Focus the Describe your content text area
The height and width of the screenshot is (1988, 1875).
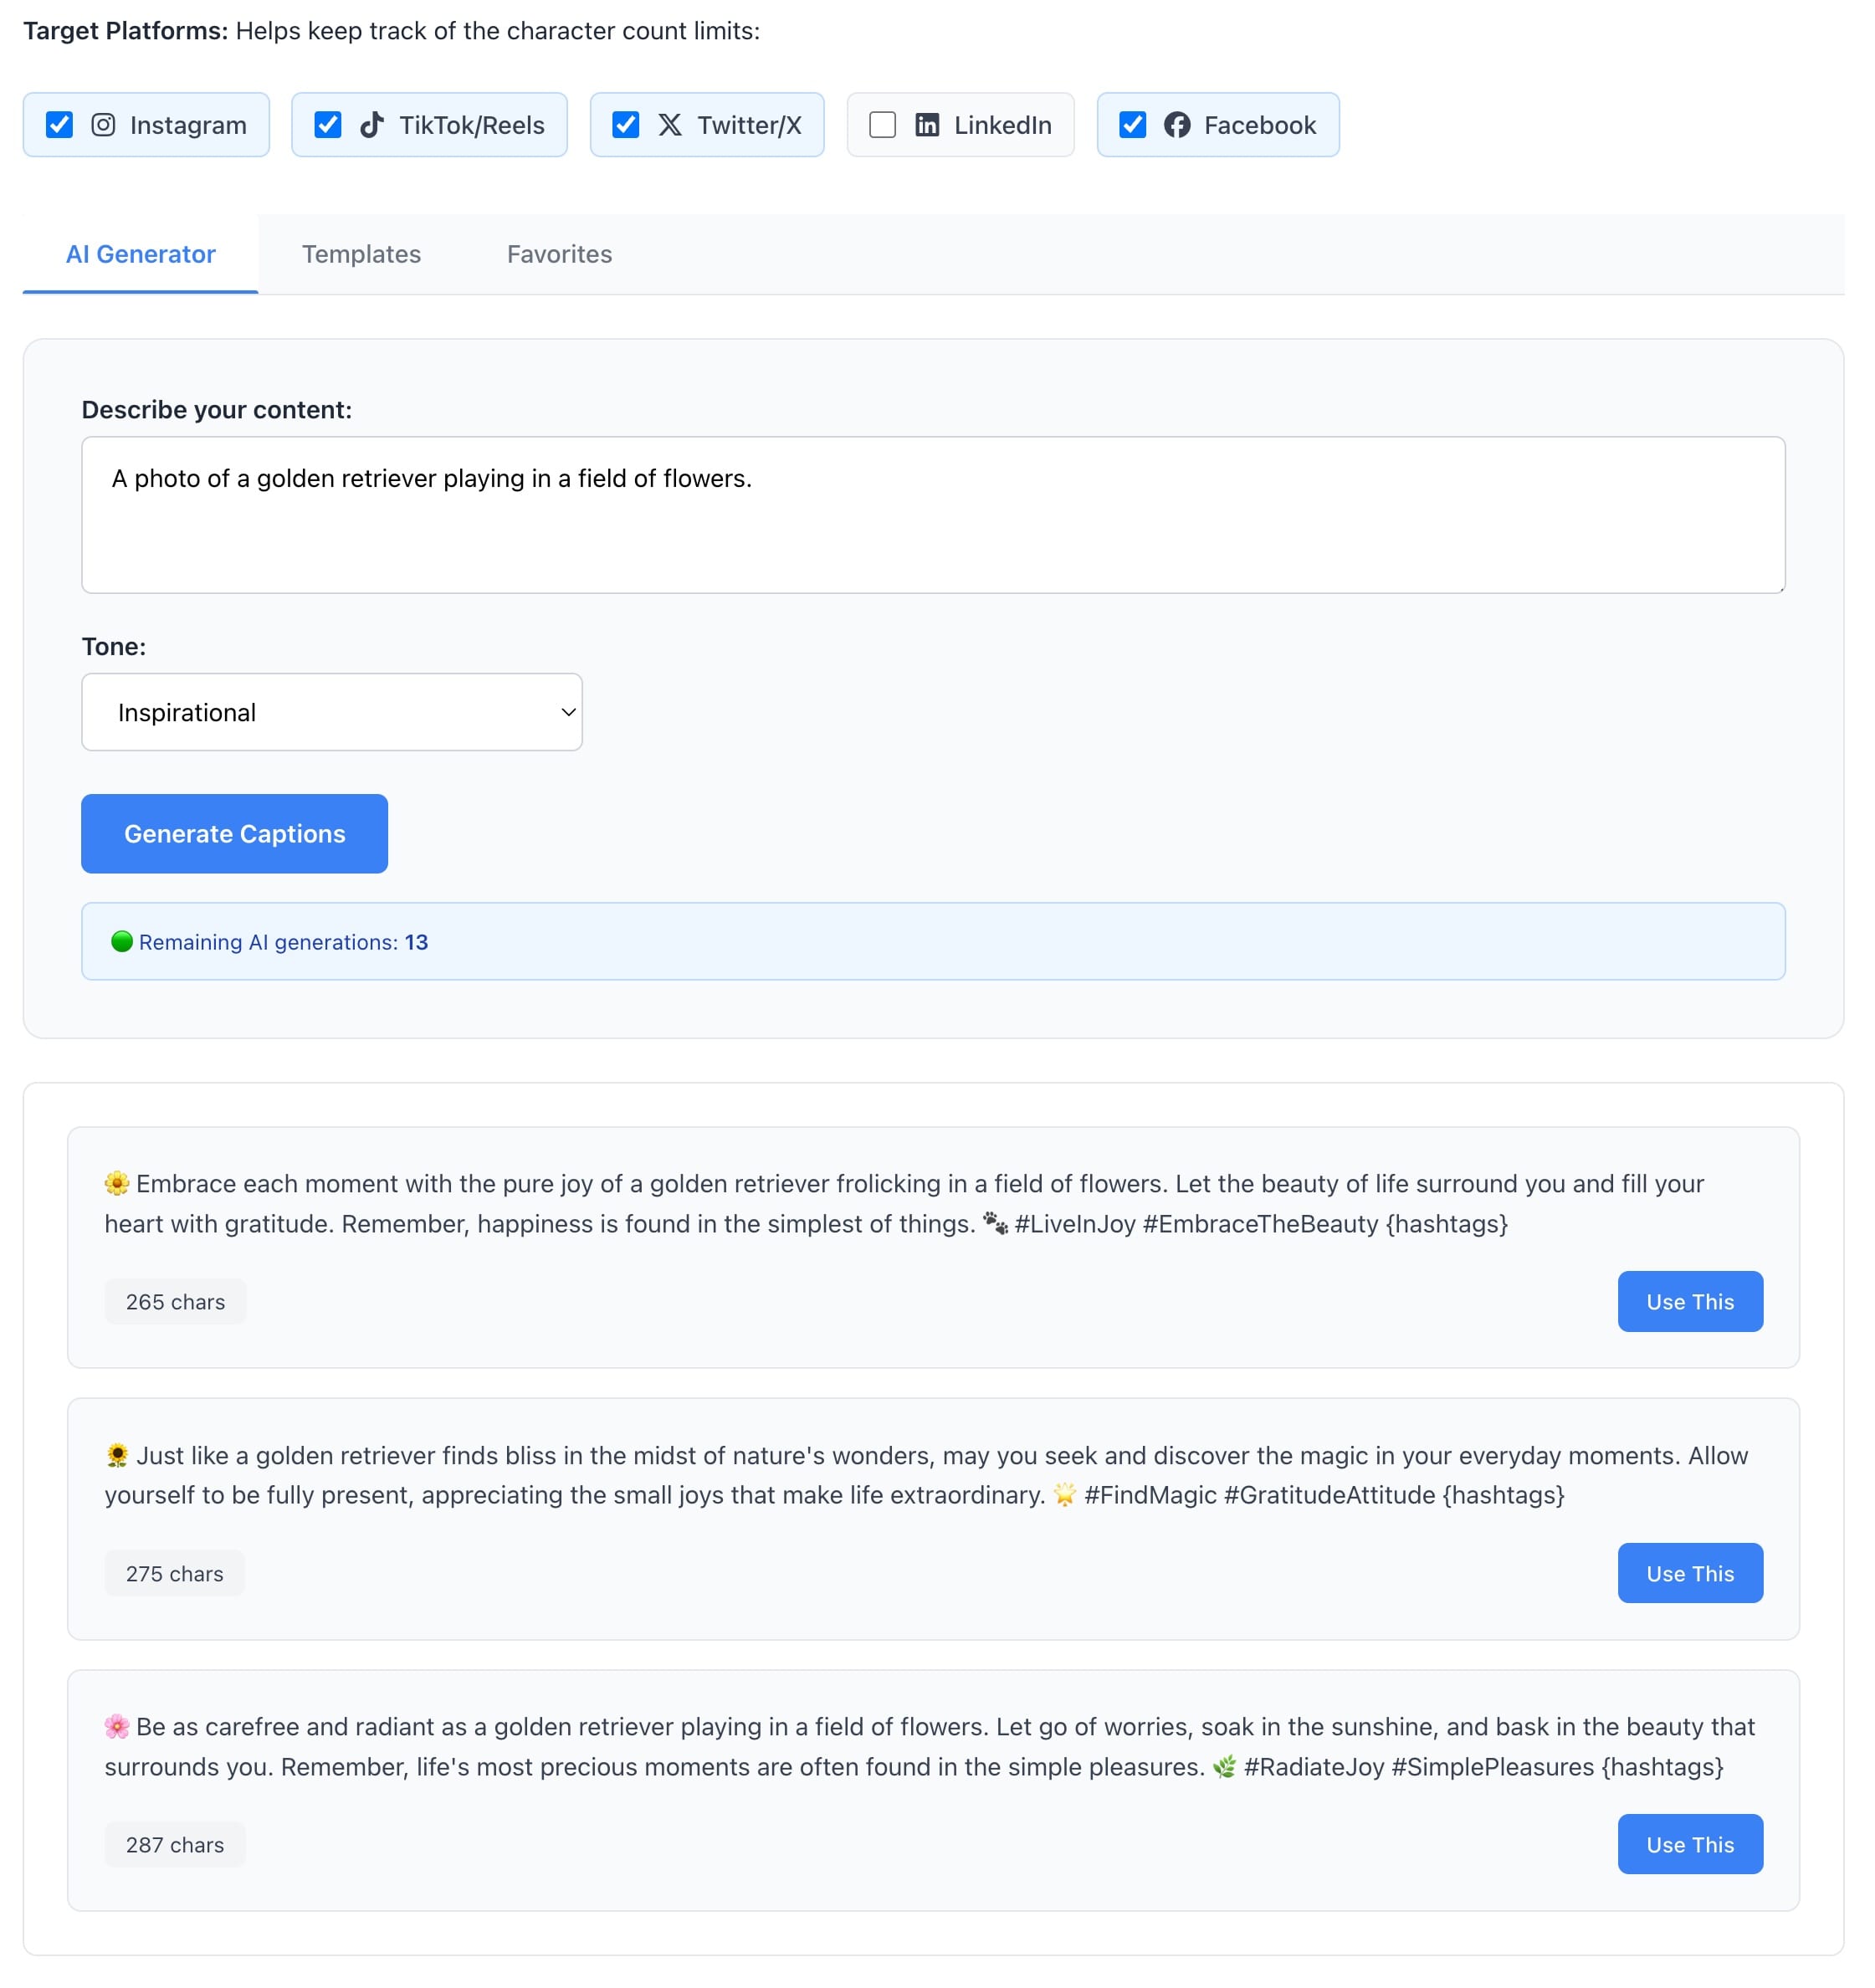(933, 515)
